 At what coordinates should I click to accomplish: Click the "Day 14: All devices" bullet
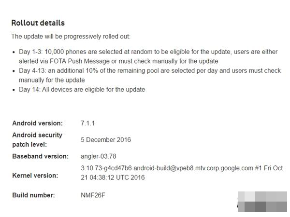[82, 90]
